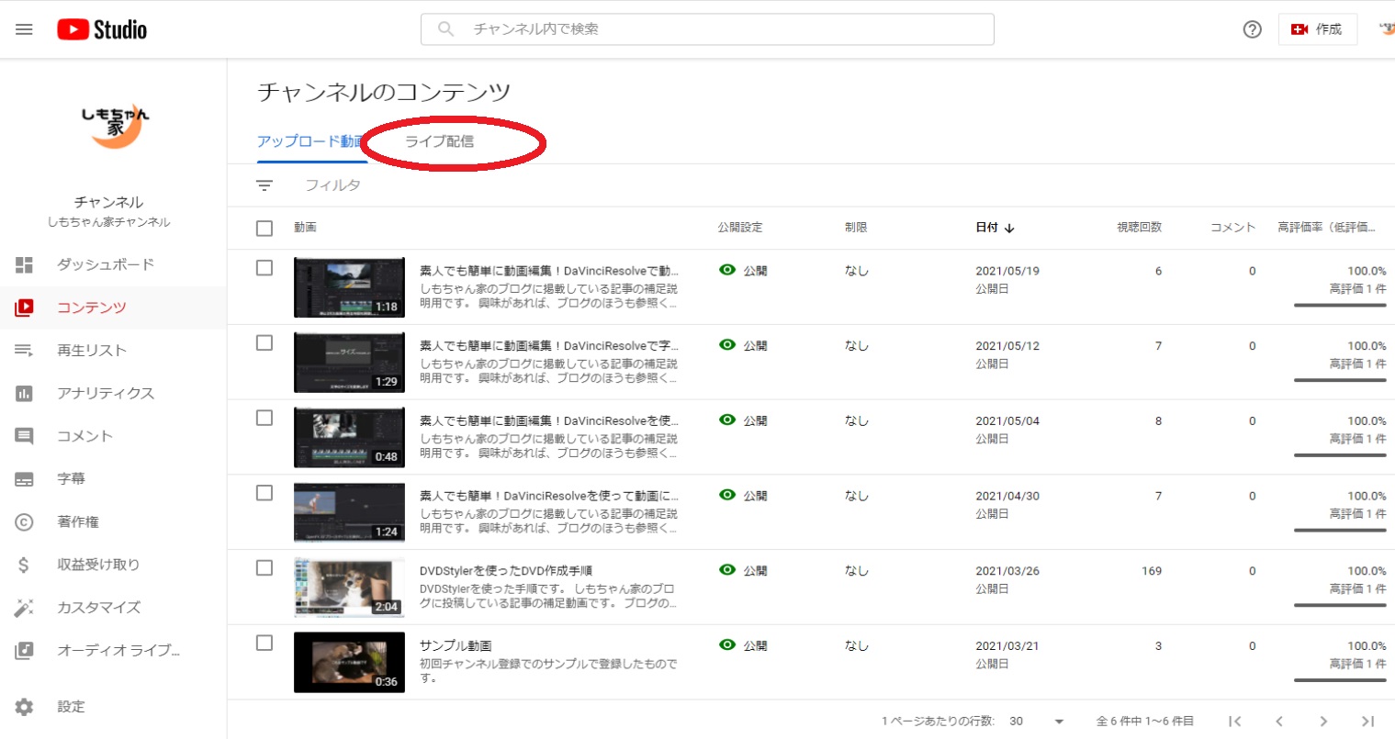Open the サンプル動画 title link
Screen dimensions: 1395x739
pos(456,645)
